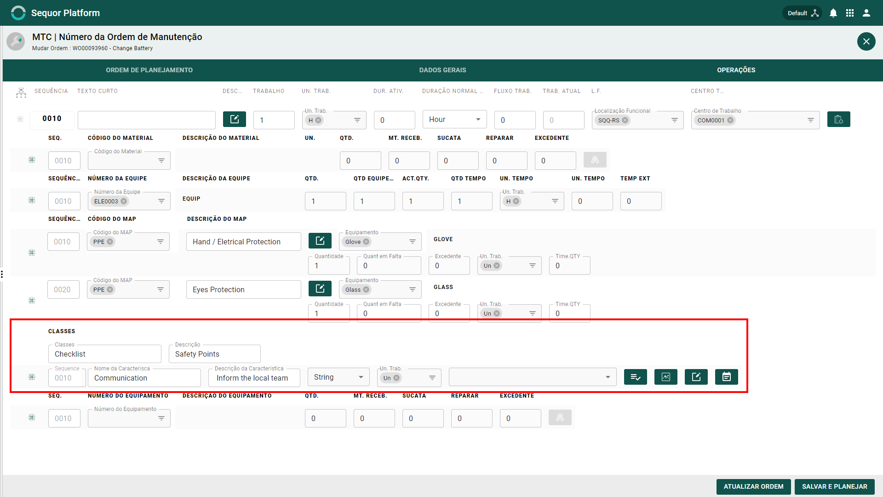Remove the SQQ-RS functional location chip
Viewport: 883px width, 497px height.
625,120
